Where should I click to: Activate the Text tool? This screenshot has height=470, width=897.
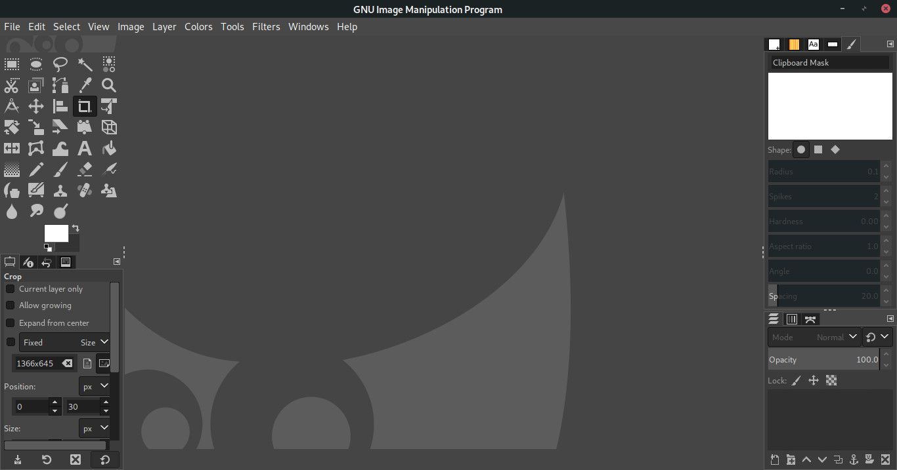[x=85, y=148]
